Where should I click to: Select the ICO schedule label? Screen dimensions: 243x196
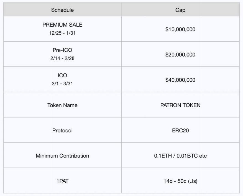[62, 75]
